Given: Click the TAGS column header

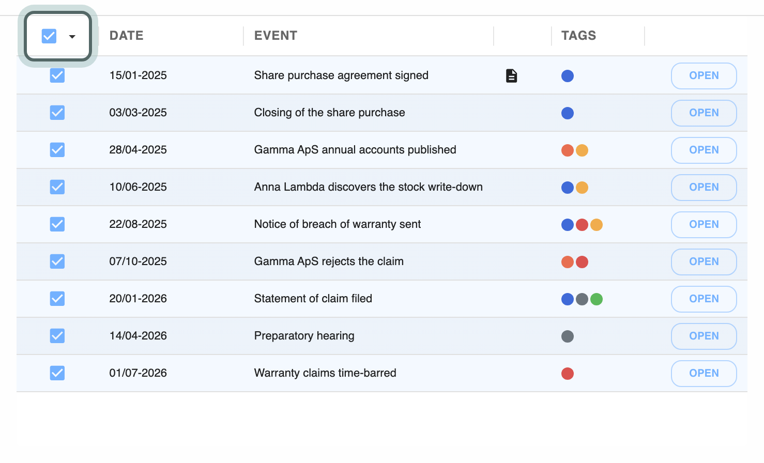Looking at the screenshot, I should 578,36.
